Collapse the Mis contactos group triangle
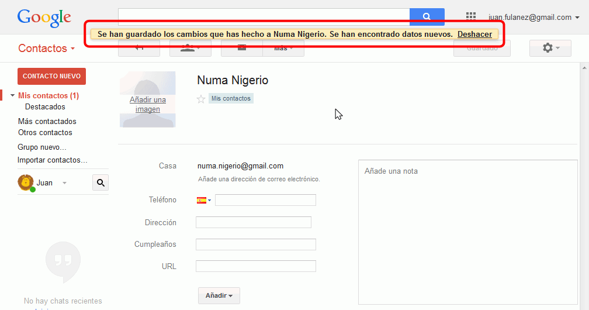The height and width of the screenshot is (310, 589). 12,95
